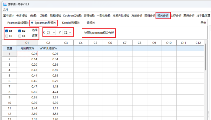Screen dimensions: 211x120
Task: Select column header C2
Action: [48, 43]
